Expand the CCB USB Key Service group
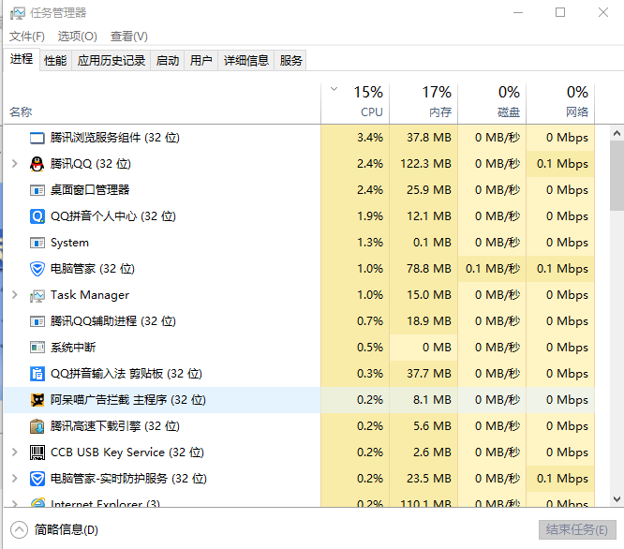The height and width of the screenshot is (549, 624). [15, 453]
